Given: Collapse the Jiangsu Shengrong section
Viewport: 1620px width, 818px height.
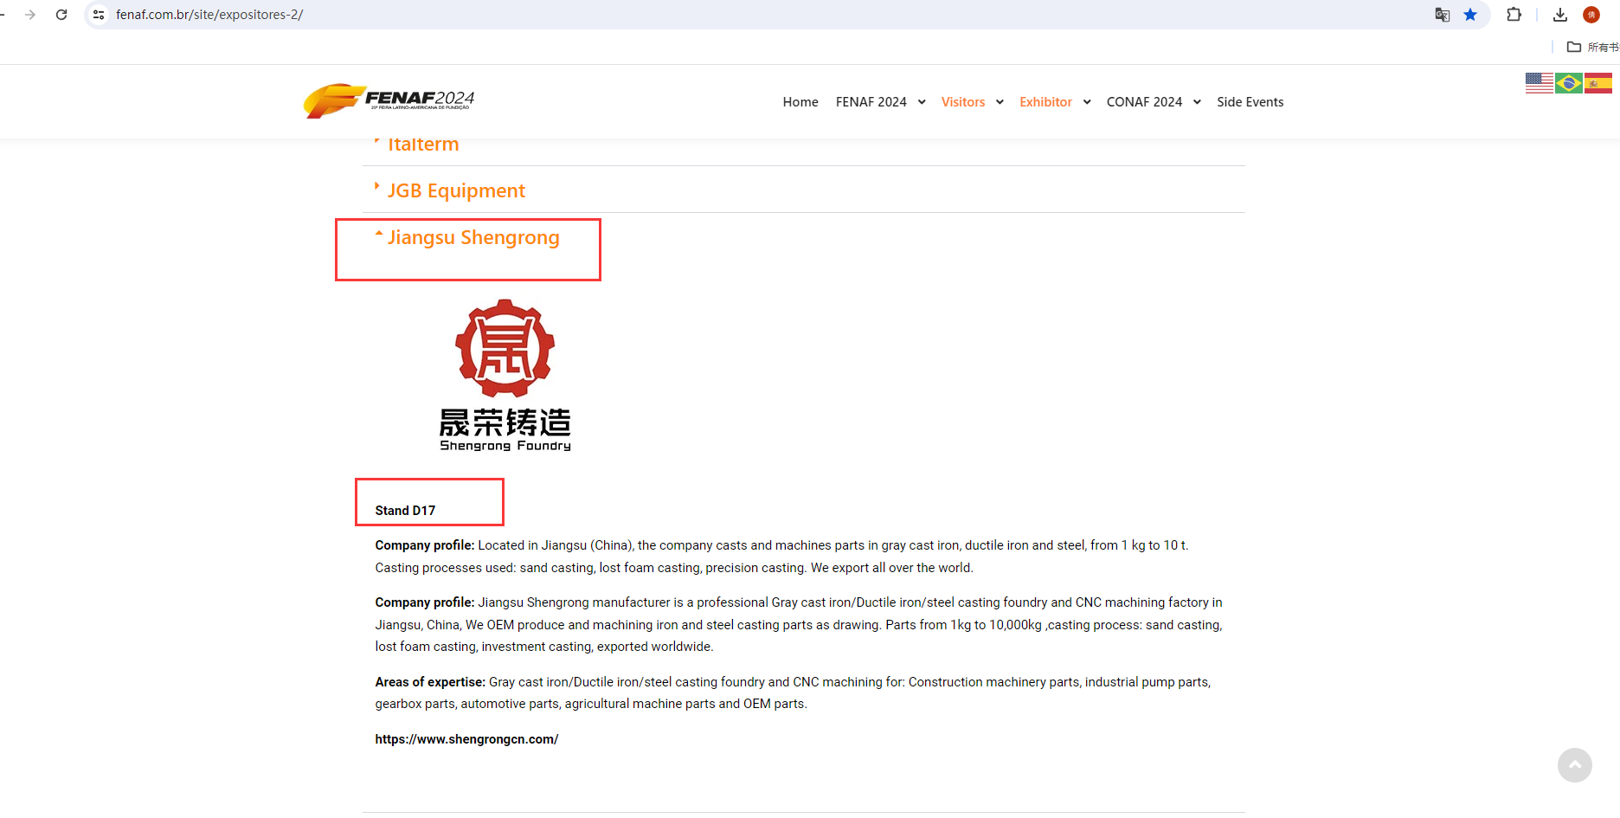Looking at the screenshot, I should pos(473,237).
